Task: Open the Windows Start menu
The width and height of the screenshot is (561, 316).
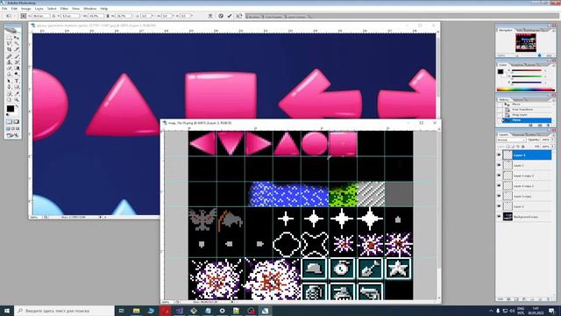Action: (x=7, y=311)
